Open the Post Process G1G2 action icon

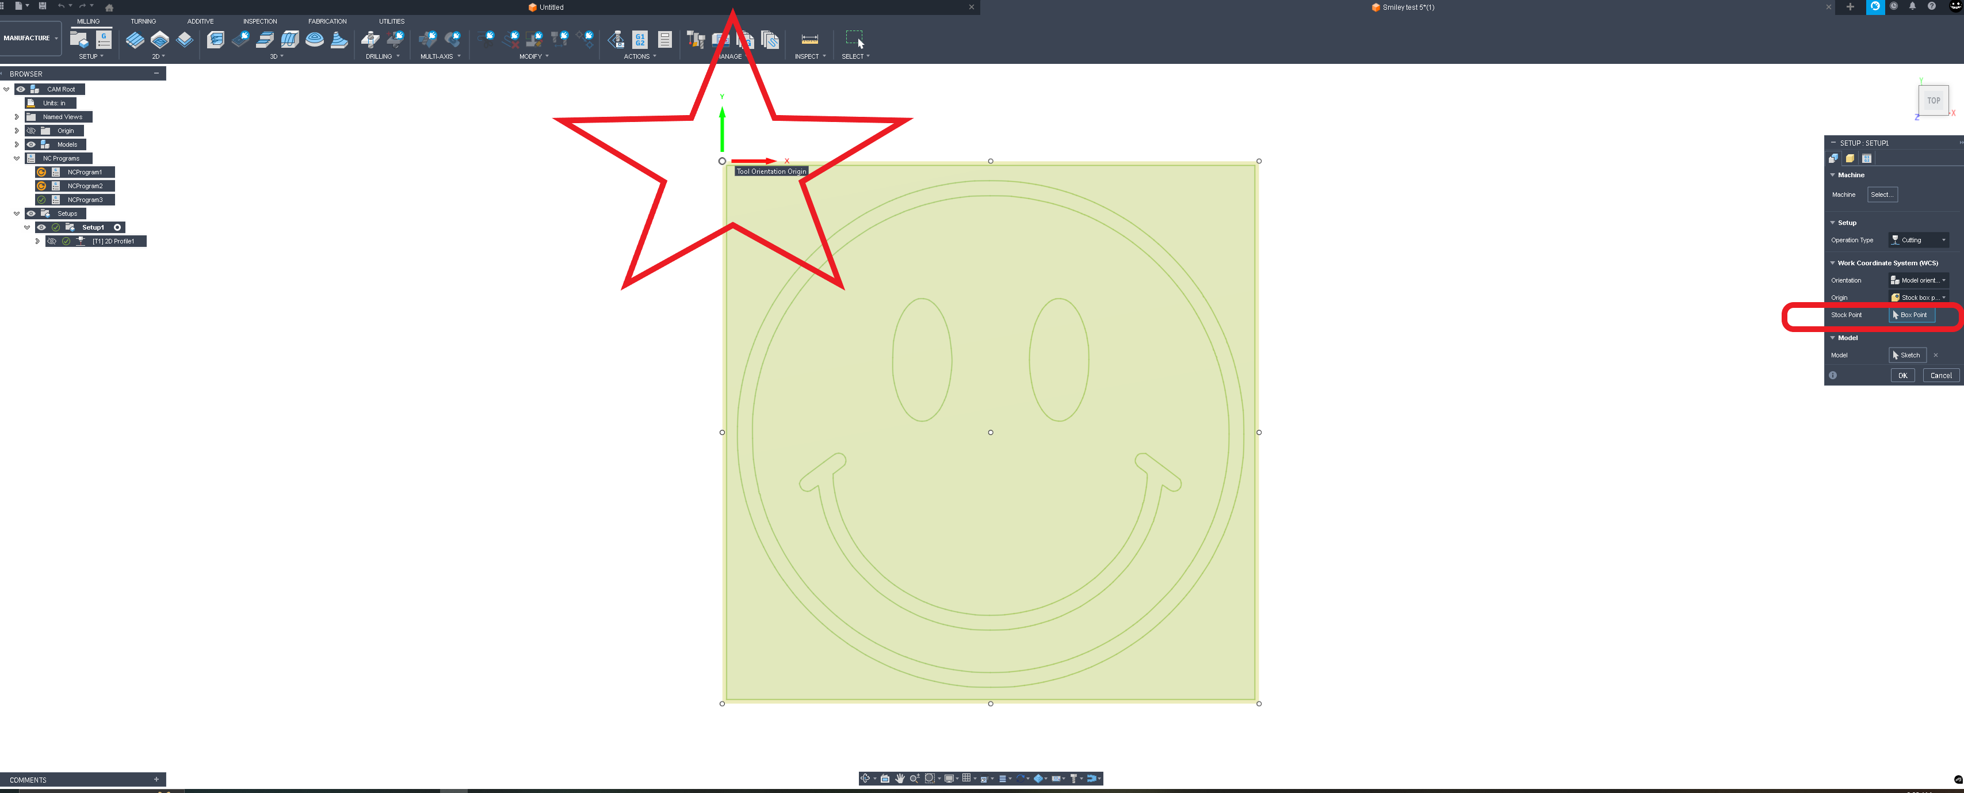point(640,40)
